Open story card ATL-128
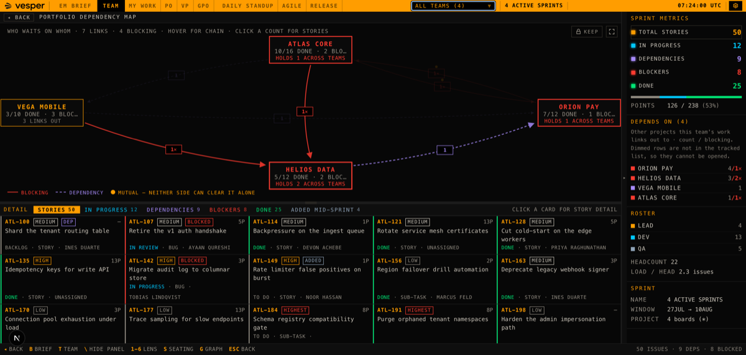The image size is (746, 355). 559,235
